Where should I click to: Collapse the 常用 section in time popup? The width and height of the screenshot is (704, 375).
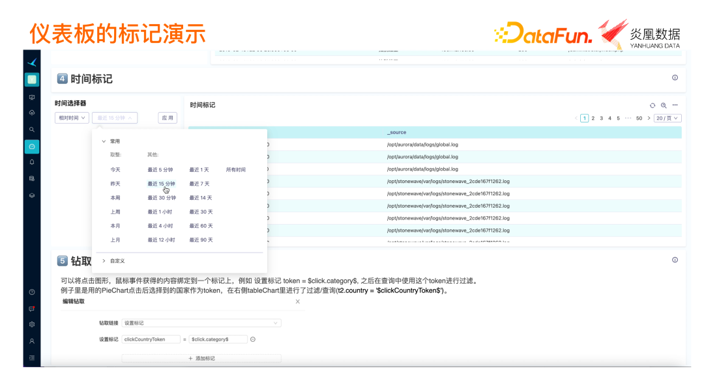(111, 141)
